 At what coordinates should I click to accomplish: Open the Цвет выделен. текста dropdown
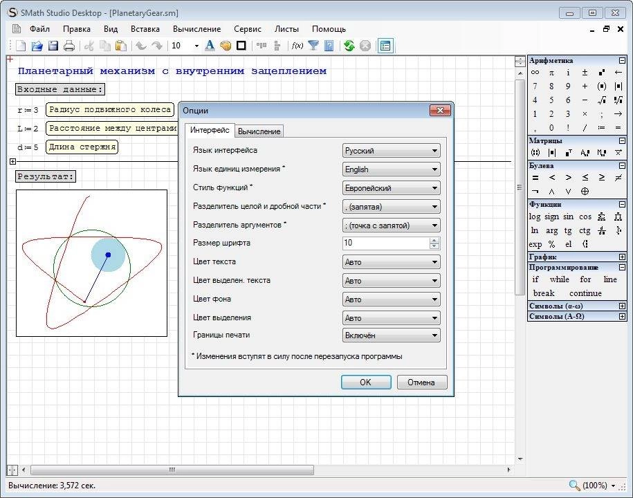(x=391, y=281)
